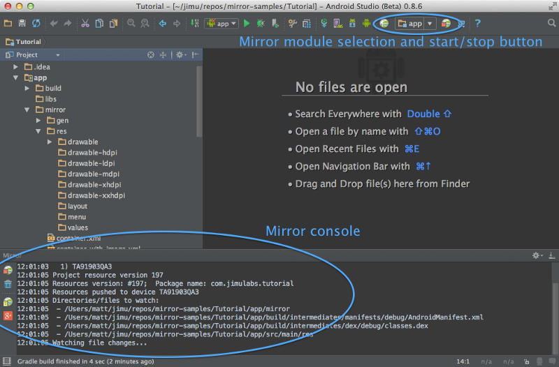Open the Project panel gear settings

tap(181, 55)
